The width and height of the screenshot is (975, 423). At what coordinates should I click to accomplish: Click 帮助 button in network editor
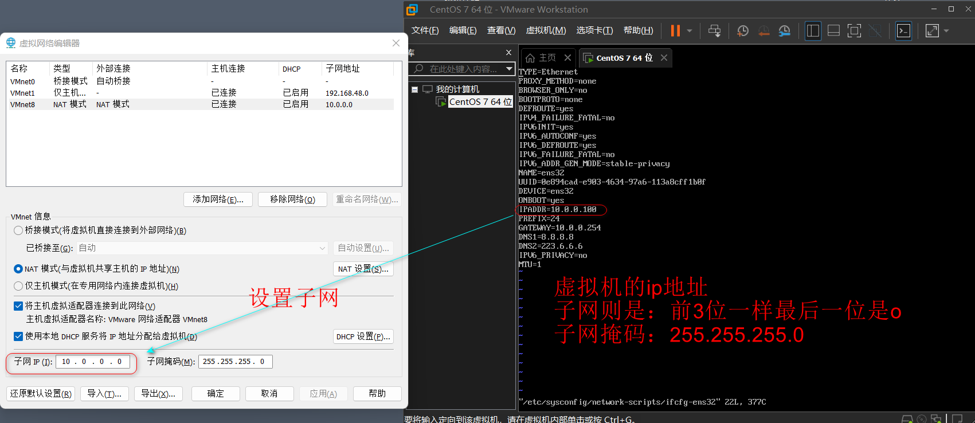click(377, 394)
